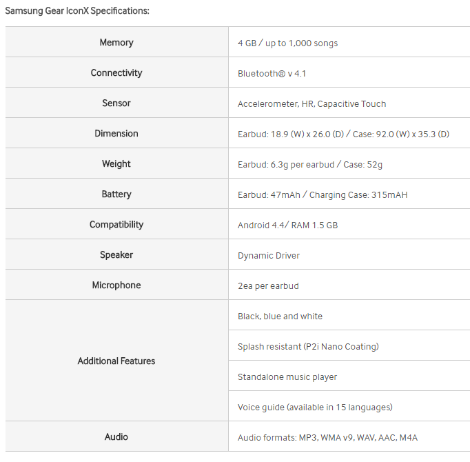Select the Battery row label

[x=116, y=194]
